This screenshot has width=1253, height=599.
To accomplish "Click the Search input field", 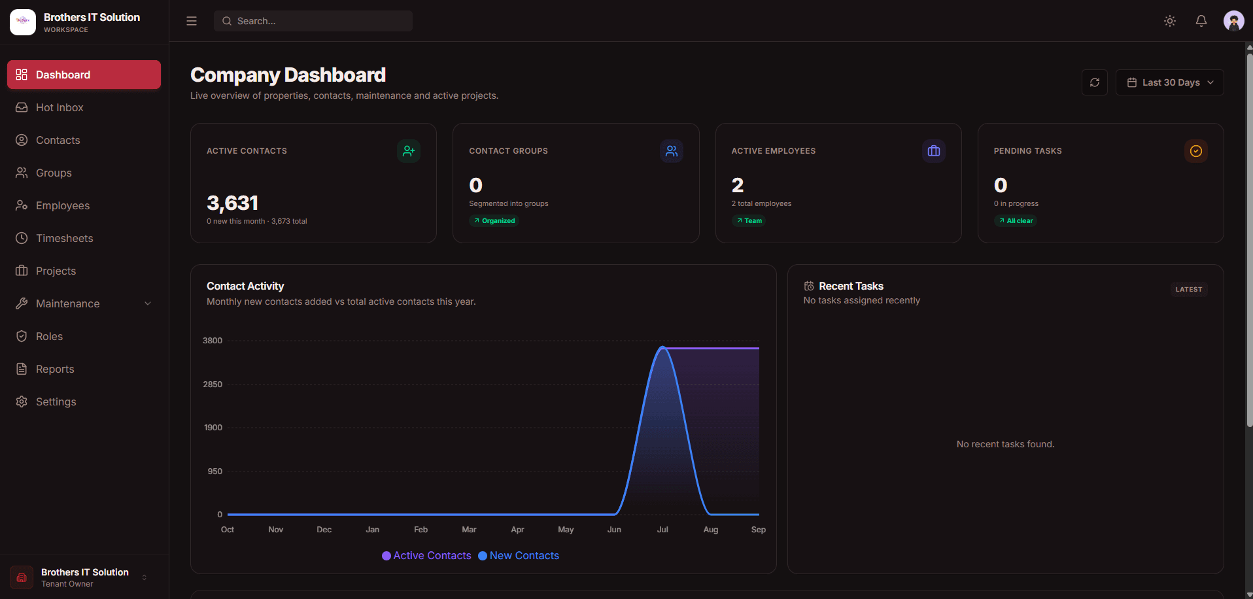I will click(313, 21).
